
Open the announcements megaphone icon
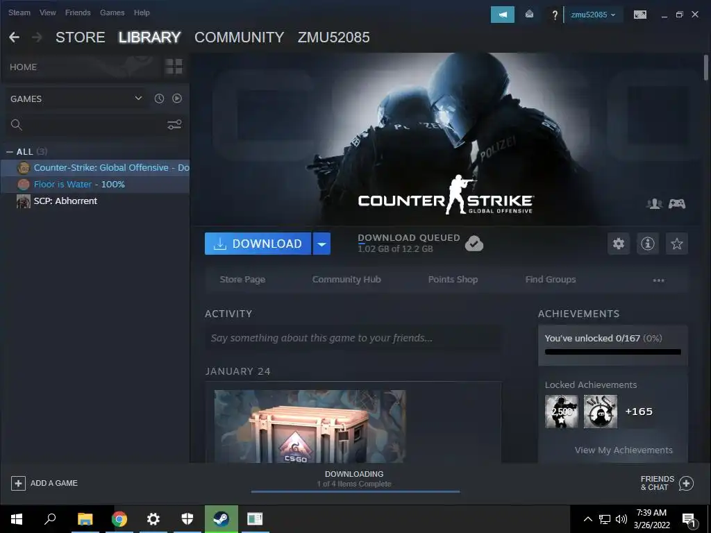[x=503, y=15]
